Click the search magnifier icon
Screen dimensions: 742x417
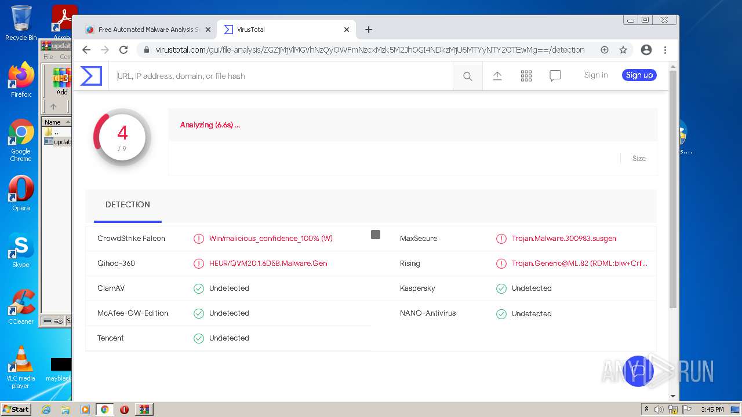point(467,76)
